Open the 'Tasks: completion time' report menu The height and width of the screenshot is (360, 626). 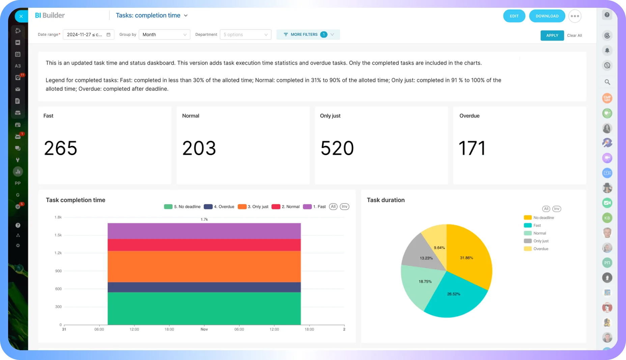tap(151, 16)
